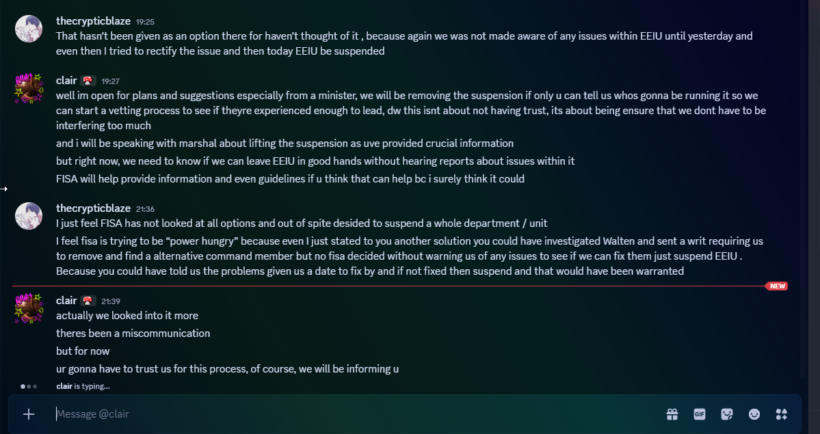Click the 19:25 message timestamp
The height and width of the screenshot is (434, 820).
pyautogui.click(x=144, y=21)
